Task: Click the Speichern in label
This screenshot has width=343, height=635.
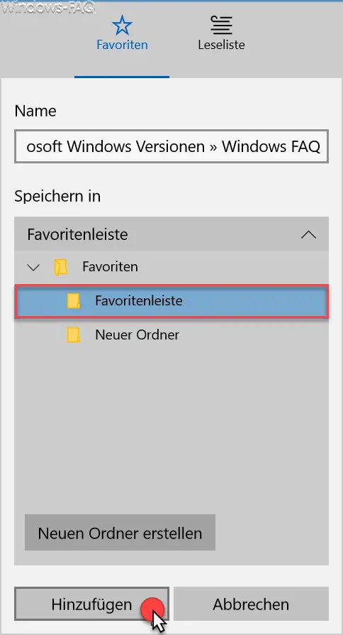Action: coord(57,197)
